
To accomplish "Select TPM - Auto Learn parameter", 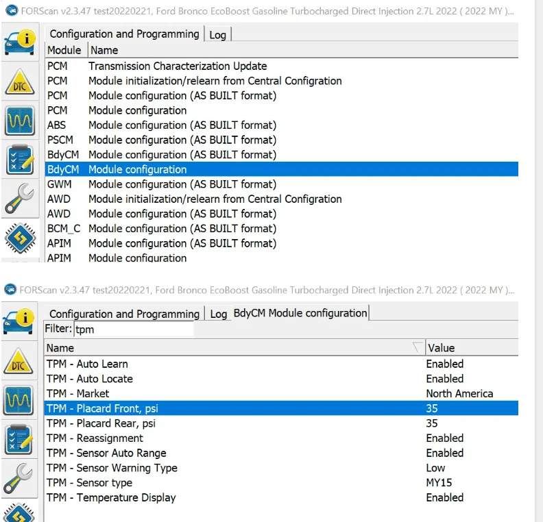I will pos(282,364).
